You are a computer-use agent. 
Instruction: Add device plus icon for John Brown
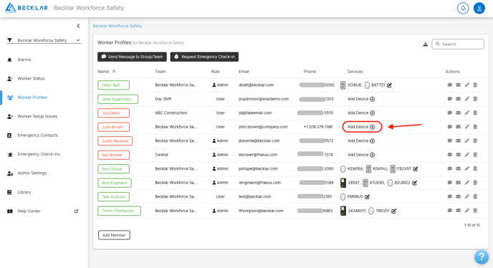(x=373, y=127)
